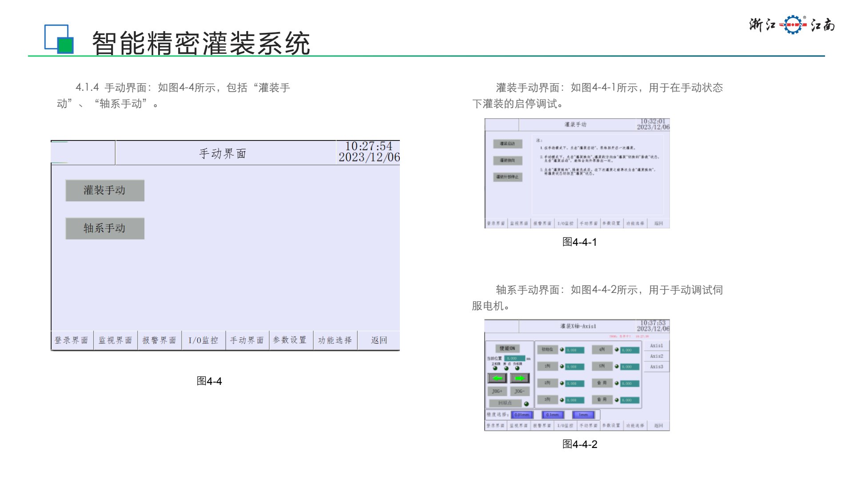Switch to 监视界面 tab in the large HMI screen
Screen dimensions: 853x480
(116, 340)
